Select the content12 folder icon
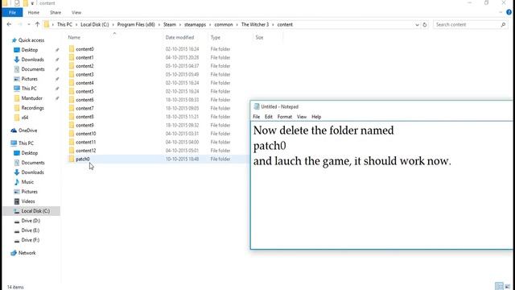The image size is (515, 290). 72,151
